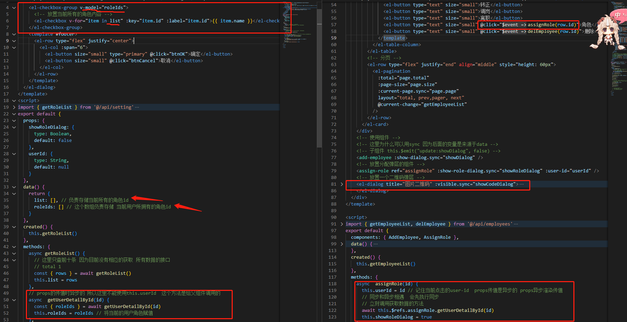This screenshot has width=627, height=322.
Task: Collapse the export default fold on line 22
Action: click(x=14, y=114)
